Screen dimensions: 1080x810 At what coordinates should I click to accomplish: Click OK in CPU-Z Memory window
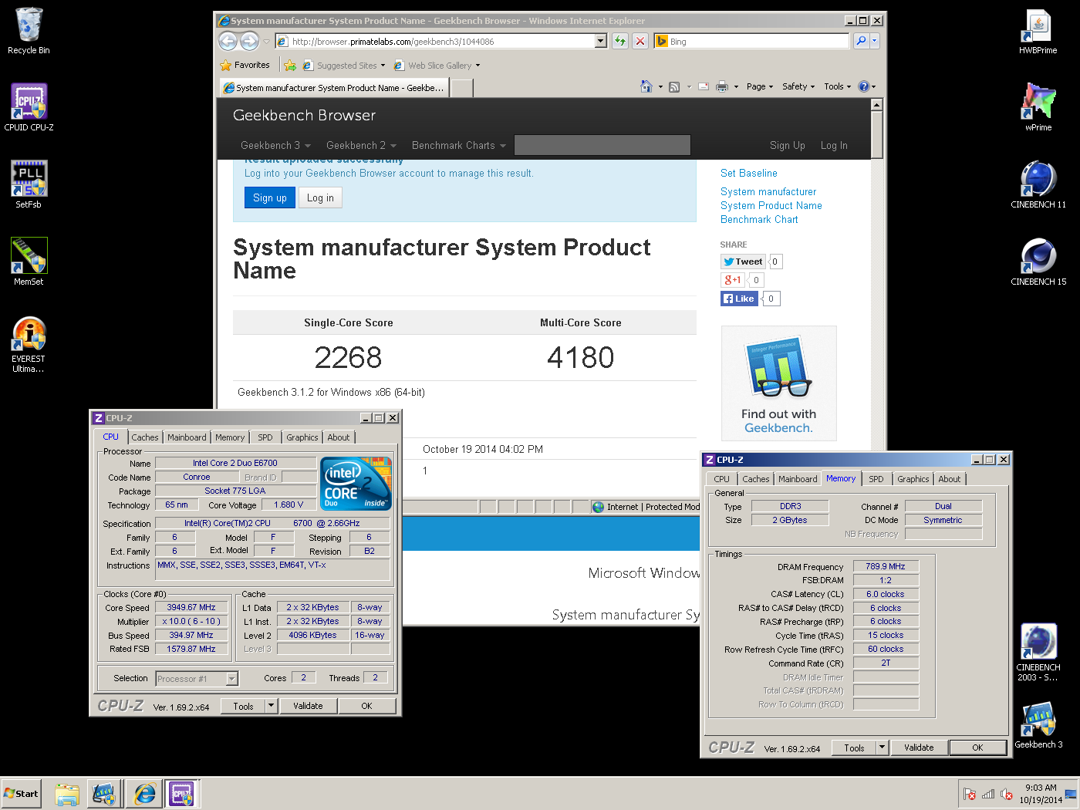(x=977, y=748)
